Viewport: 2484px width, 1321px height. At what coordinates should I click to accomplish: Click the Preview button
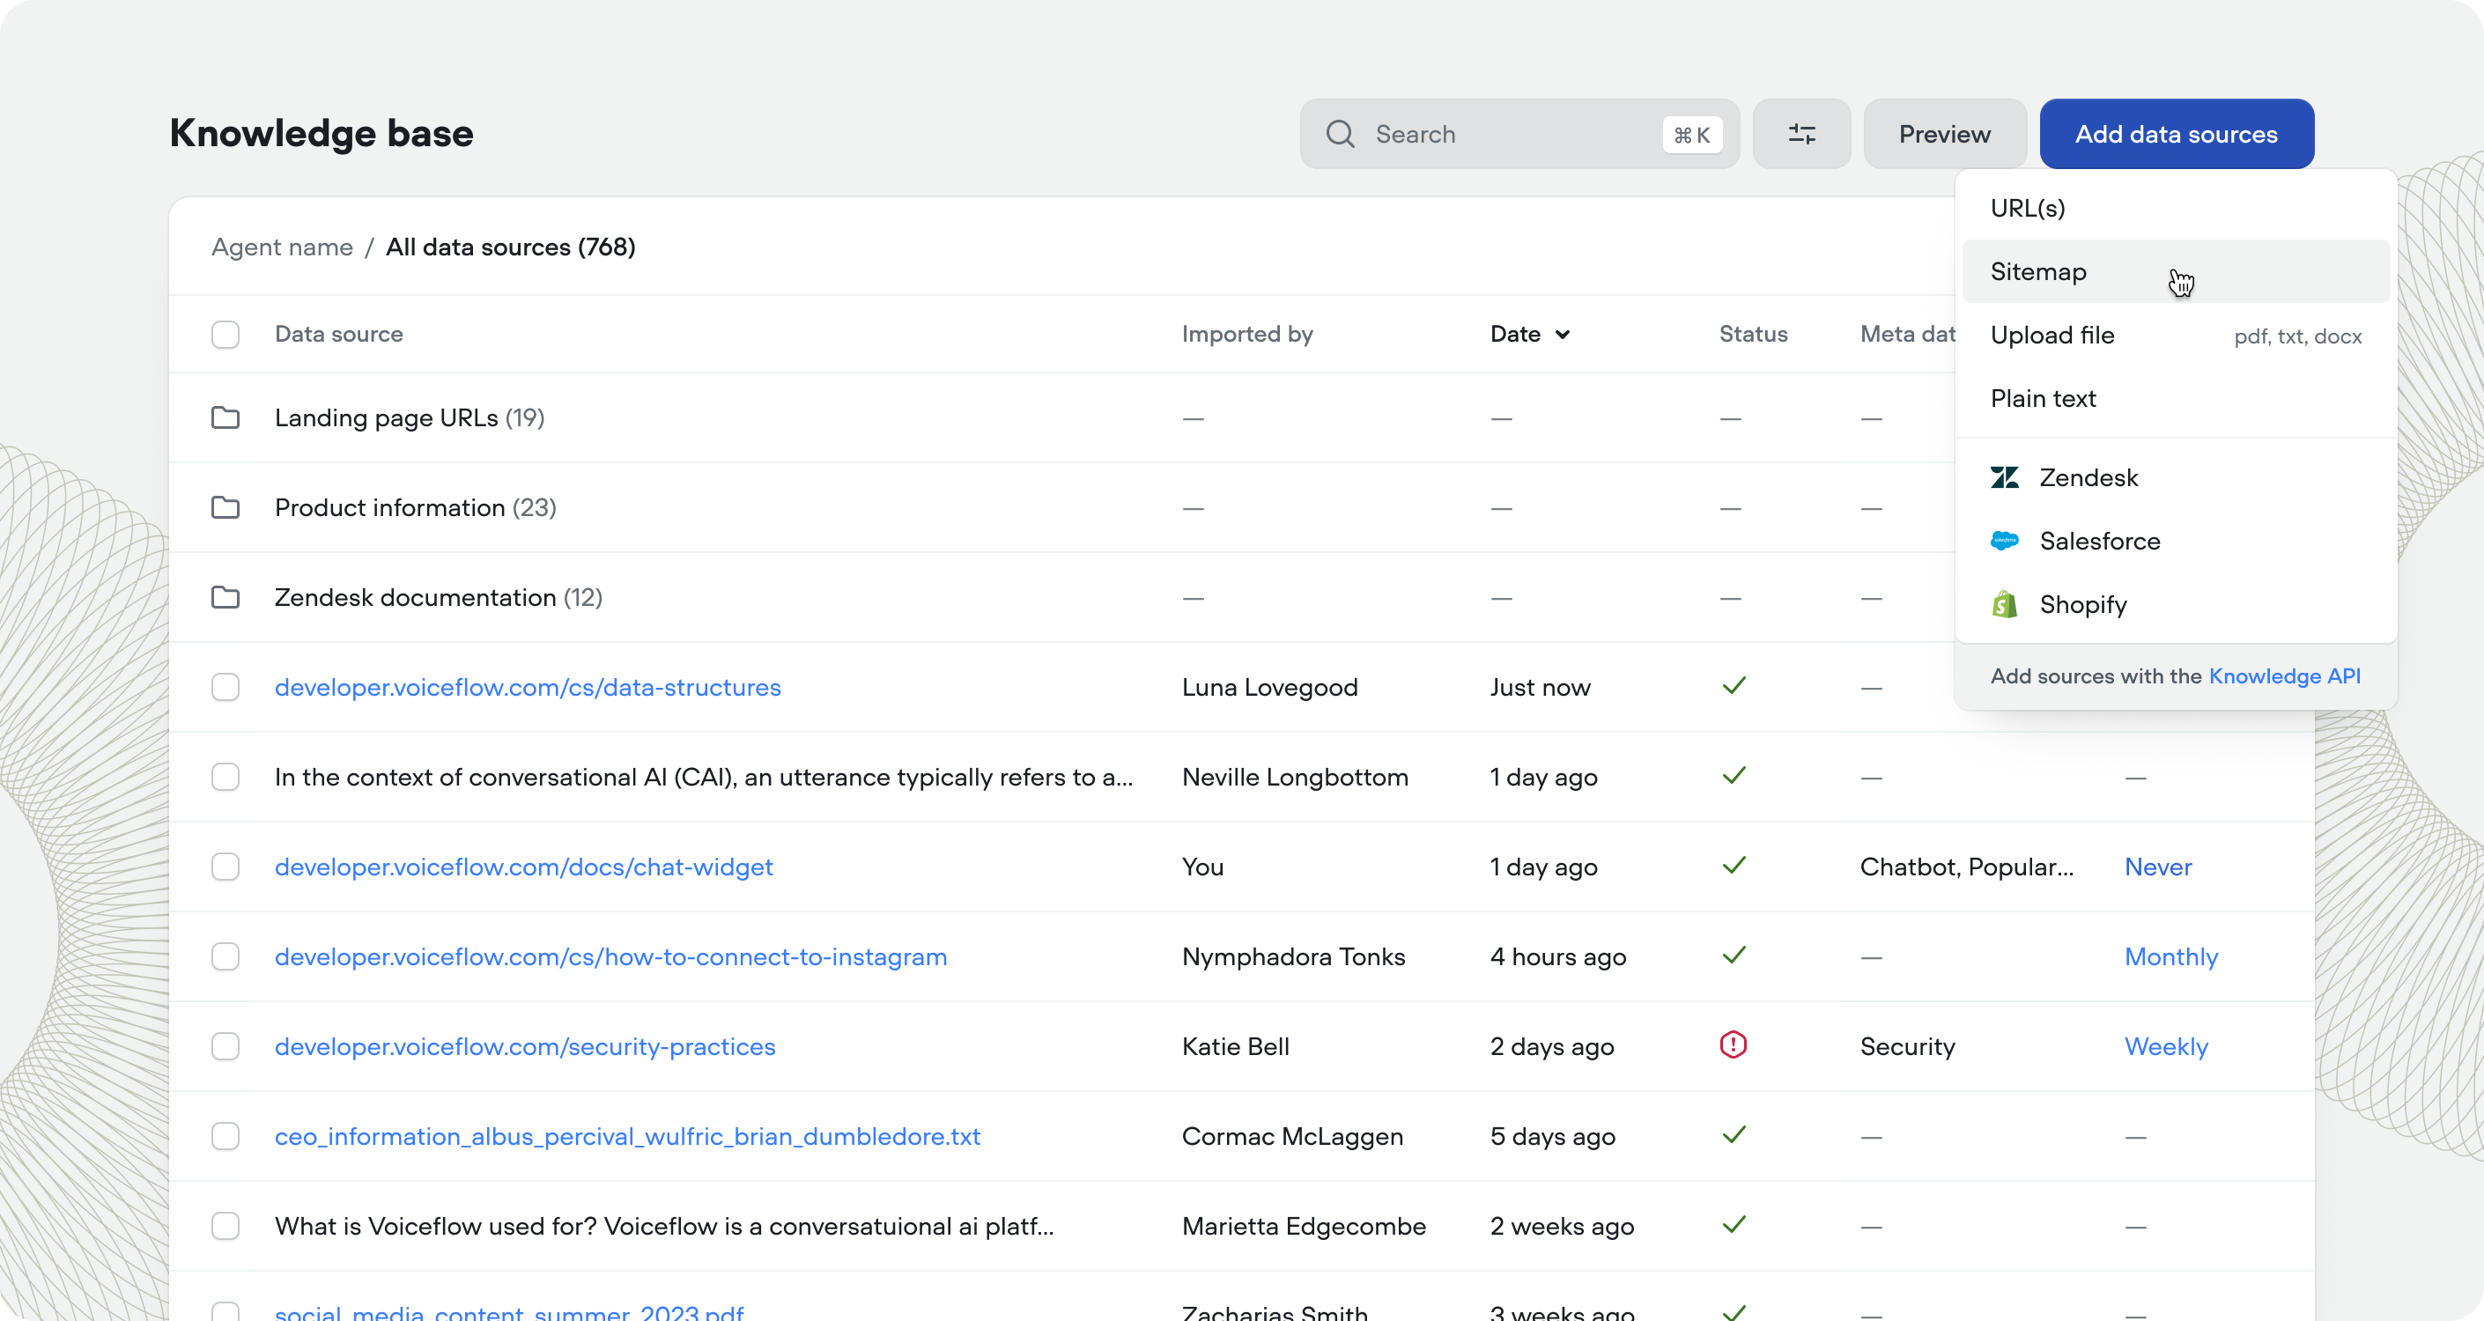pos(1943,134)
